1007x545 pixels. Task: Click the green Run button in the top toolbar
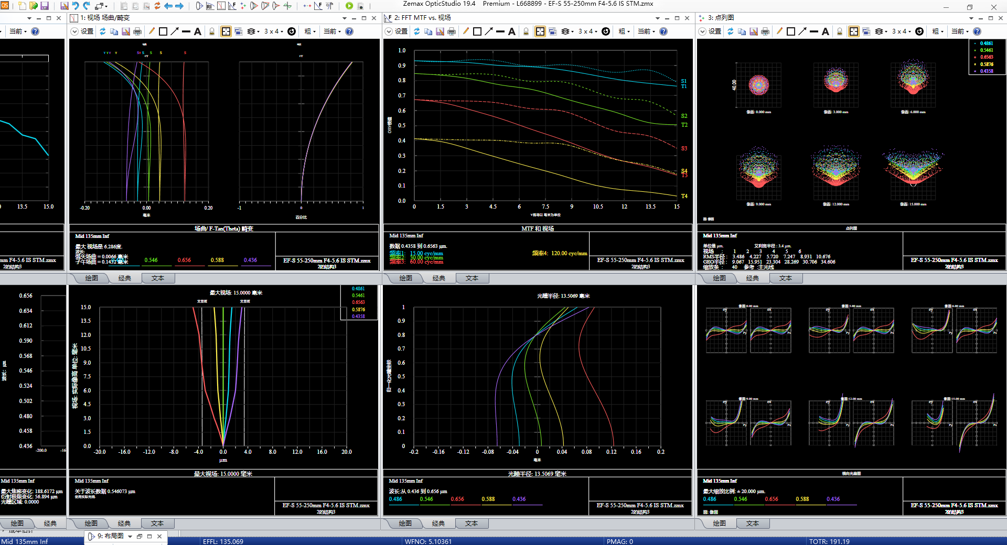coord(349,6)
